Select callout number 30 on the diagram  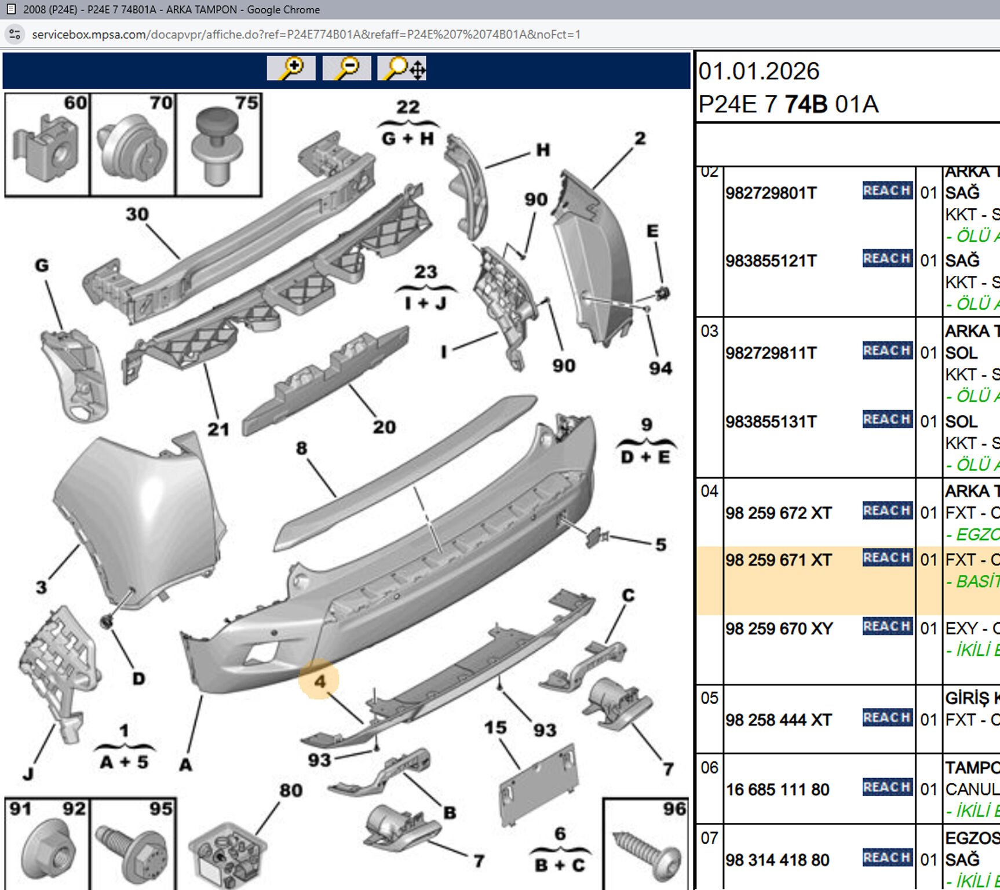(137, 214)
